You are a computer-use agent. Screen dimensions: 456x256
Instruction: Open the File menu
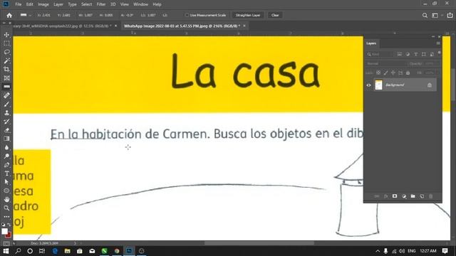[x=19, y=4]
